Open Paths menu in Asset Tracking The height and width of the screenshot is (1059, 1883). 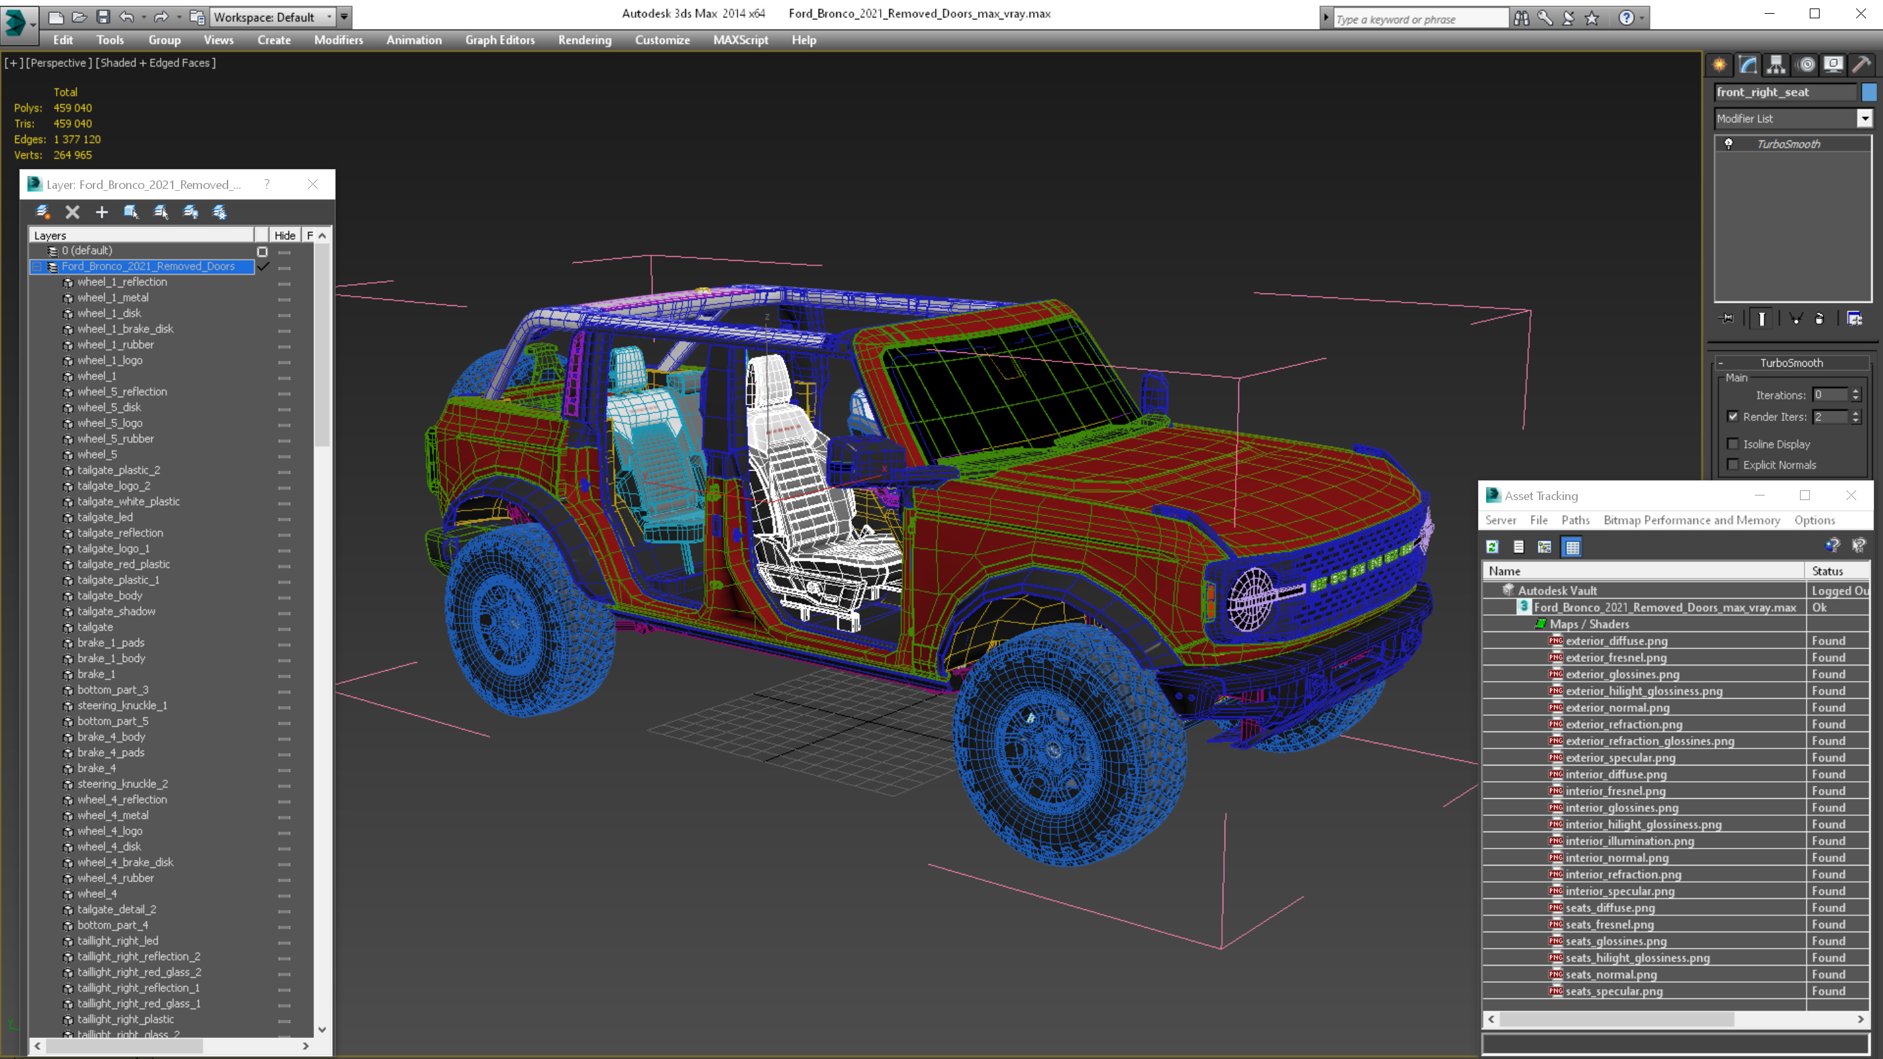point(1575,520)
